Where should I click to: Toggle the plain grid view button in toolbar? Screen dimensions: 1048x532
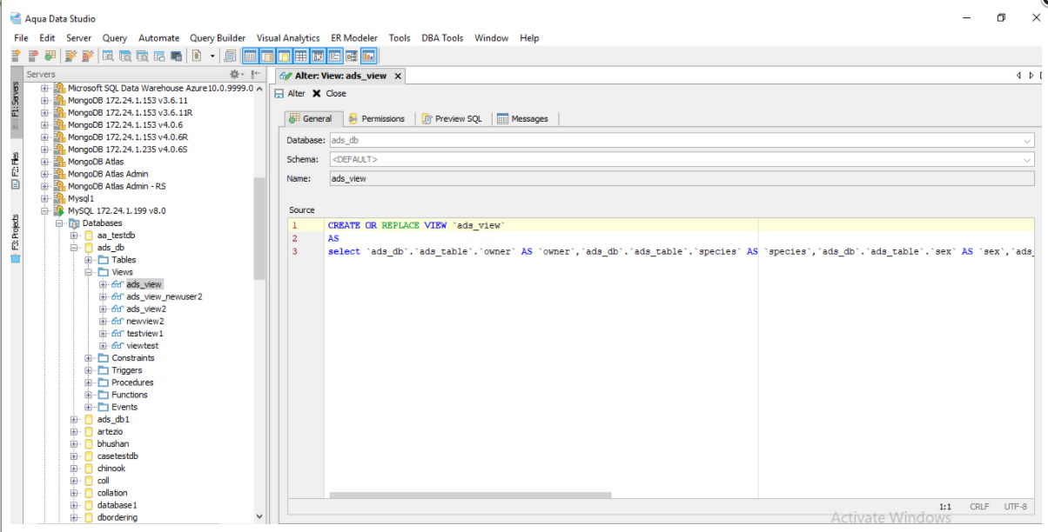pyautogui.click(x=300, y=56)
